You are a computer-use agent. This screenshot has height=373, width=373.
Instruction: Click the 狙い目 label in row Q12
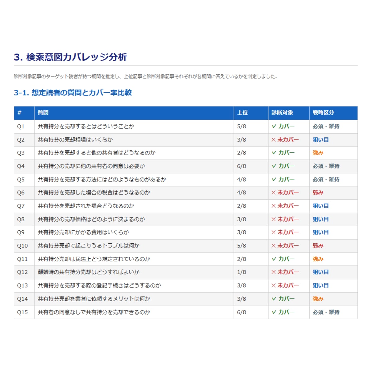click(320, 272)
